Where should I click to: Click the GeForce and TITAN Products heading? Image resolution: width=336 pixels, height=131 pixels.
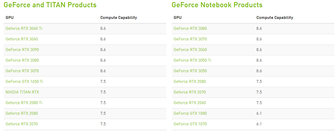(x=50, y=5)
